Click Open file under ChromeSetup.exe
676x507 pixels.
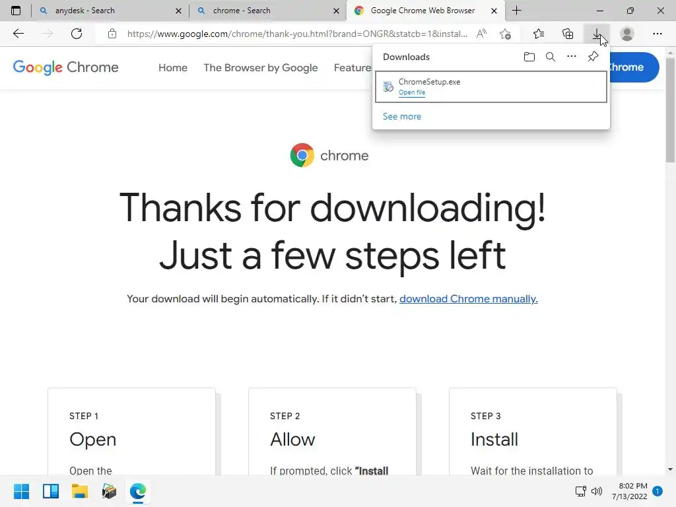point(412,92)
